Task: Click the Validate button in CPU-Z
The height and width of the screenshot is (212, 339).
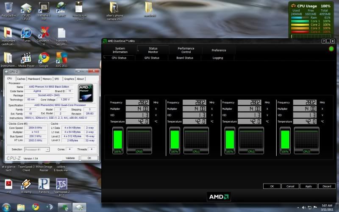Action: (70, 158)
